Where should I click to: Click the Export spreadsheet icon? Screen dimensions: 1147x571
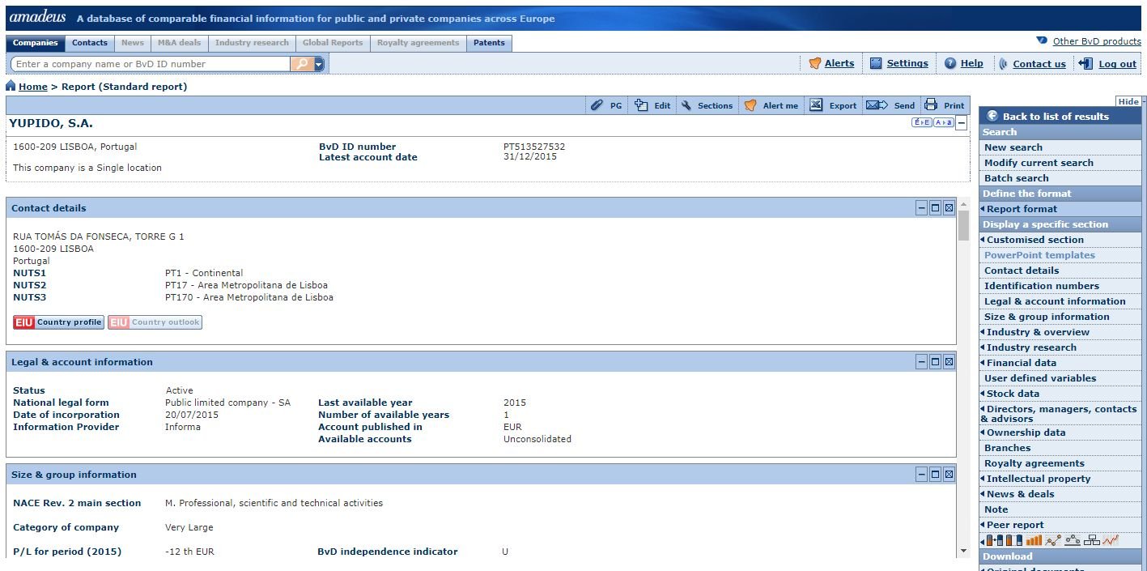816,105
